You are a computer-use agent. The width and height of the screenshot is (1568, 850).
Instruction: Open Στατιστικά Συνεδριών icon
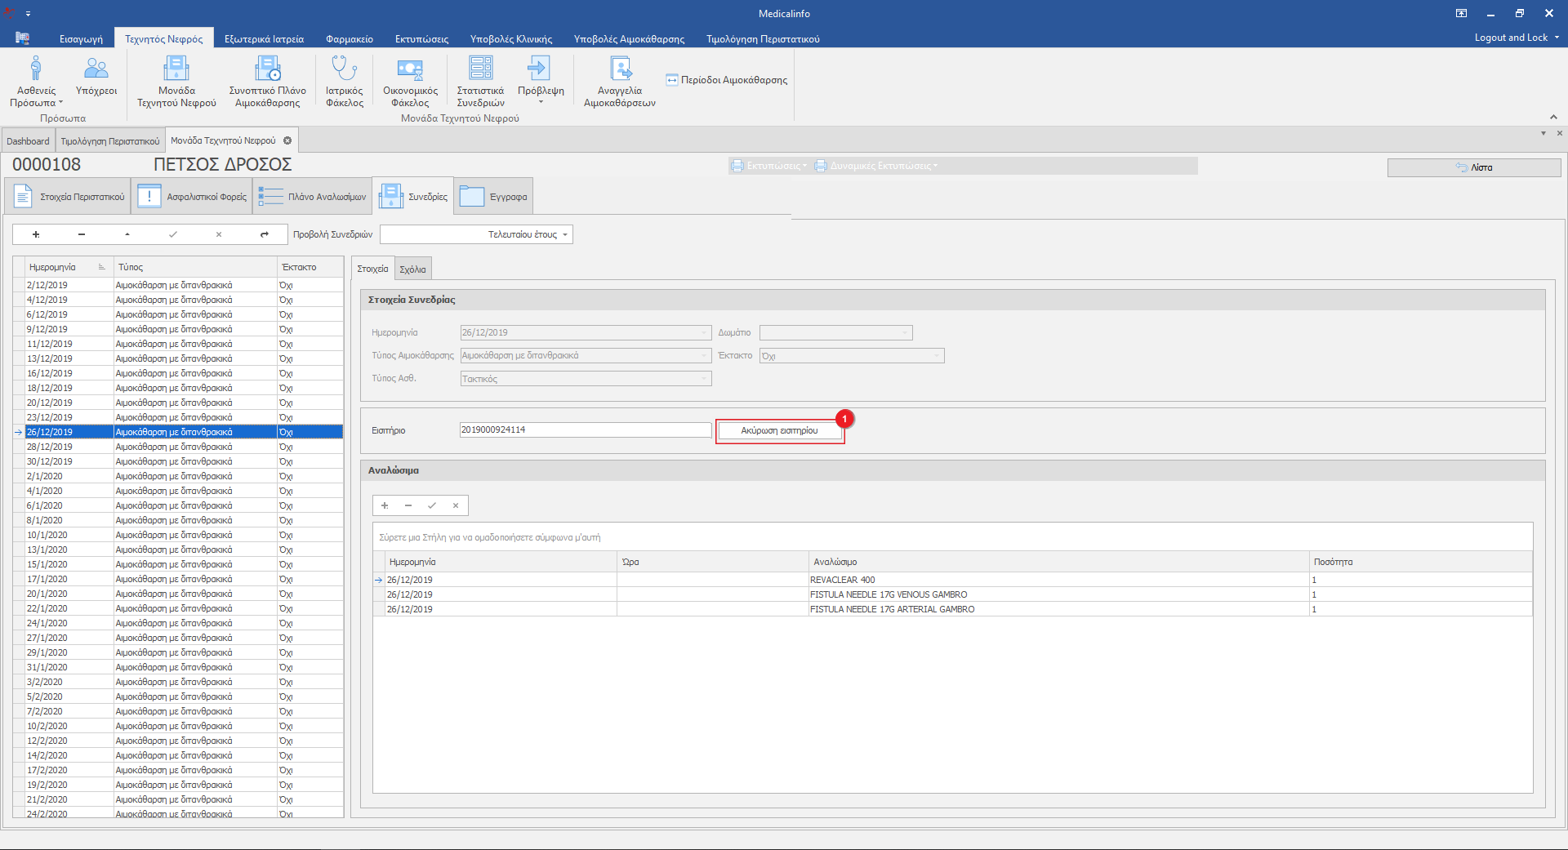[480, 69]
